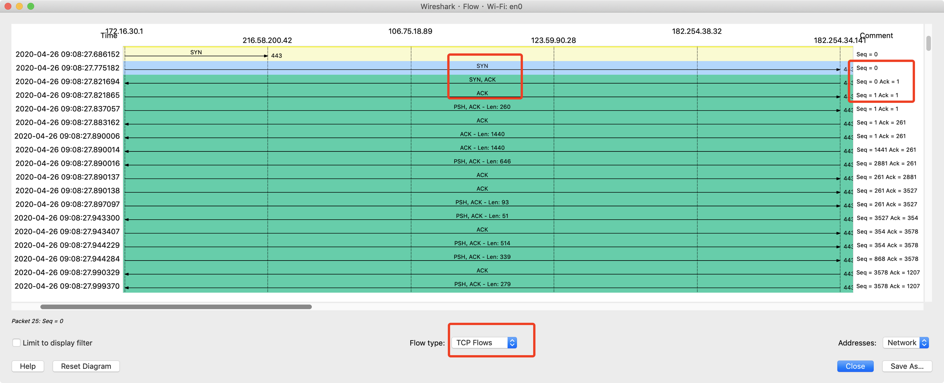Select the PSH, ACK - Len: 279 flow
The image size is (944, 383).
pyautogui.click(x=482, y=284)
